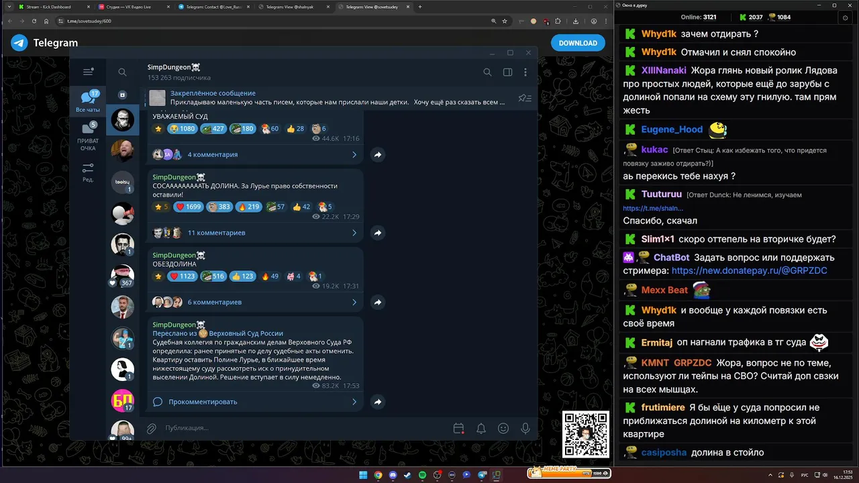Bookmark this page with star icon
Viewport: 859px width, 483px height.
(505, 21)
